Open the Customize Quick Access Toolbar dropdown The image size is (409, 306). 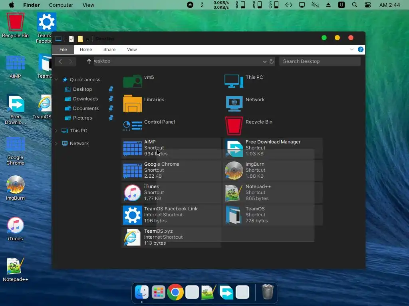coord(87,39)
